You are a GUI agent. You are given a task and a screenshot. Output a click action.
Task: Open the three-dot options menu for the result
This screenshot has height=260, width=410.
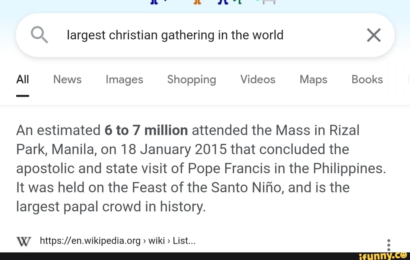click(x=388, y=245)
